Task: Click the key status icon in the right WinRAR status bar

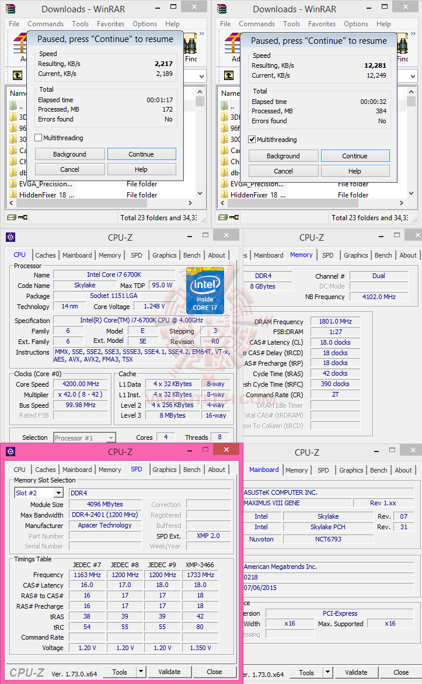Action: 234,217
